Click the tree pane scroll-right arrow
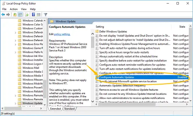Viewport: 193px width, 116px height. 41,108
